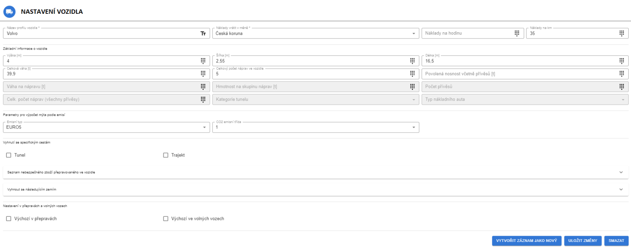The width and height of the screenshot is (631, 249).
Task: Click keypad icon in Náklady na hodinu field
Action: point(517,33)
